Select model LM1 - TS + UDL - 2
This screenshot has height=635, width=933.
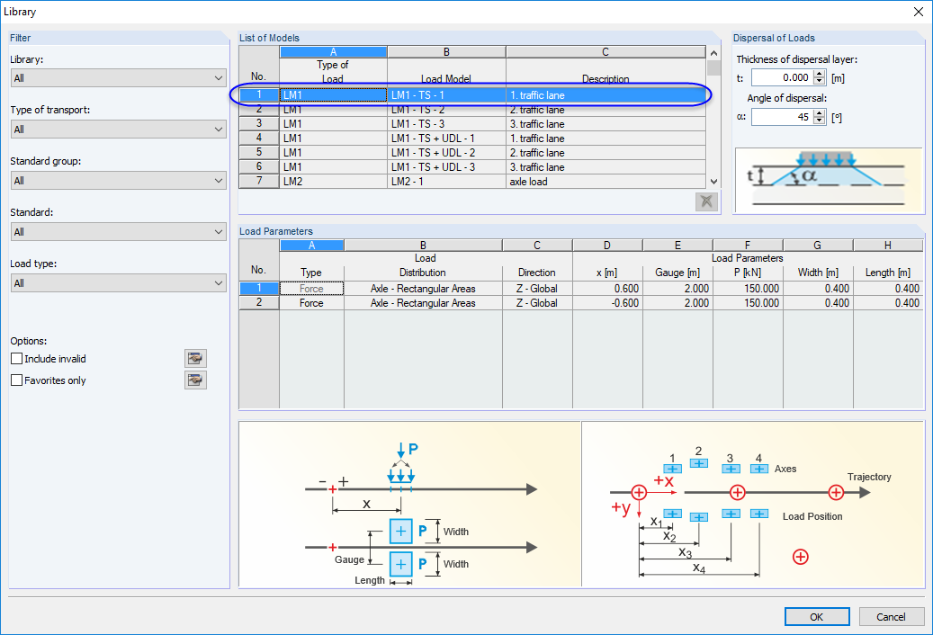[x=472, y=152]
